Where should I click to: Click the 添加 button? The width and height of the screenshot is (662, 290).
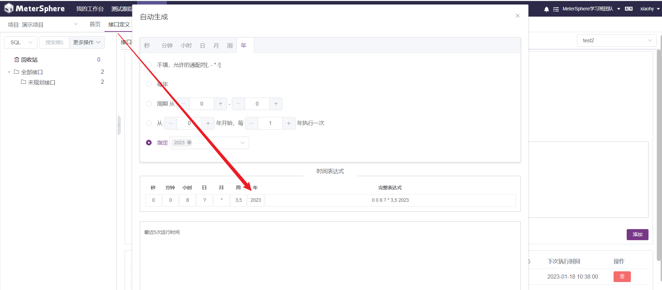click(637, 235)
